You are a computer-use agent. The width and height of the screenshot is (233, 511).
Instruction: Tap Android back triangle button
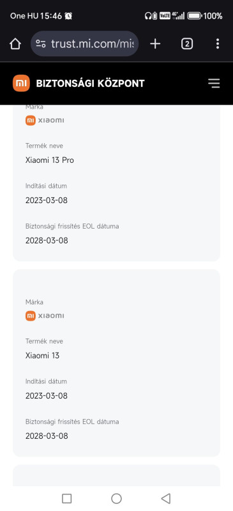tap(166, 498)
